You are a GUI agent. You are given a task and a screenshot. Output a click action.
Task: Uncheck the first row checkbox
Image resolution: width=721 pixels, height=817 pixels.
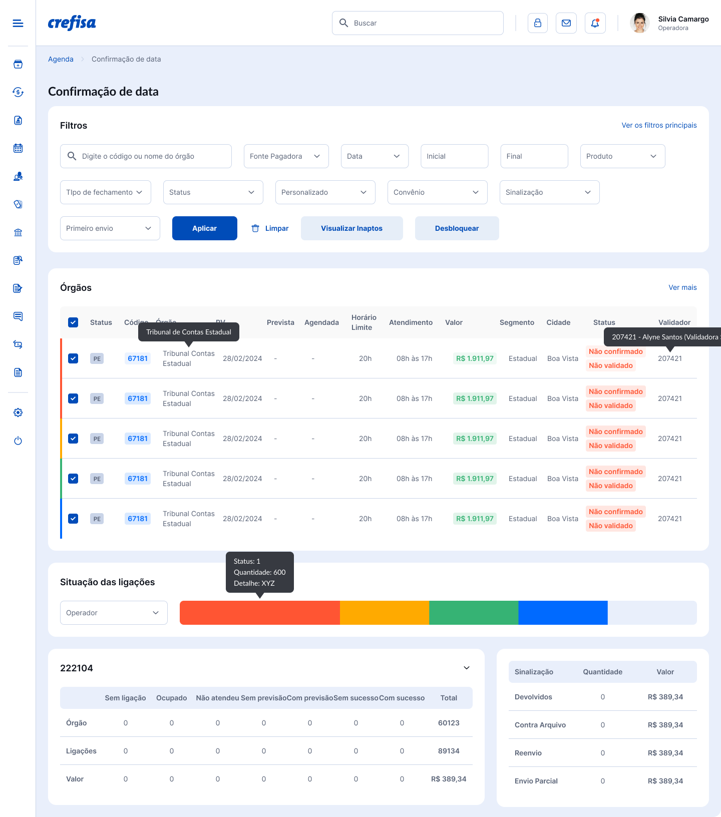tap(73, 358)
